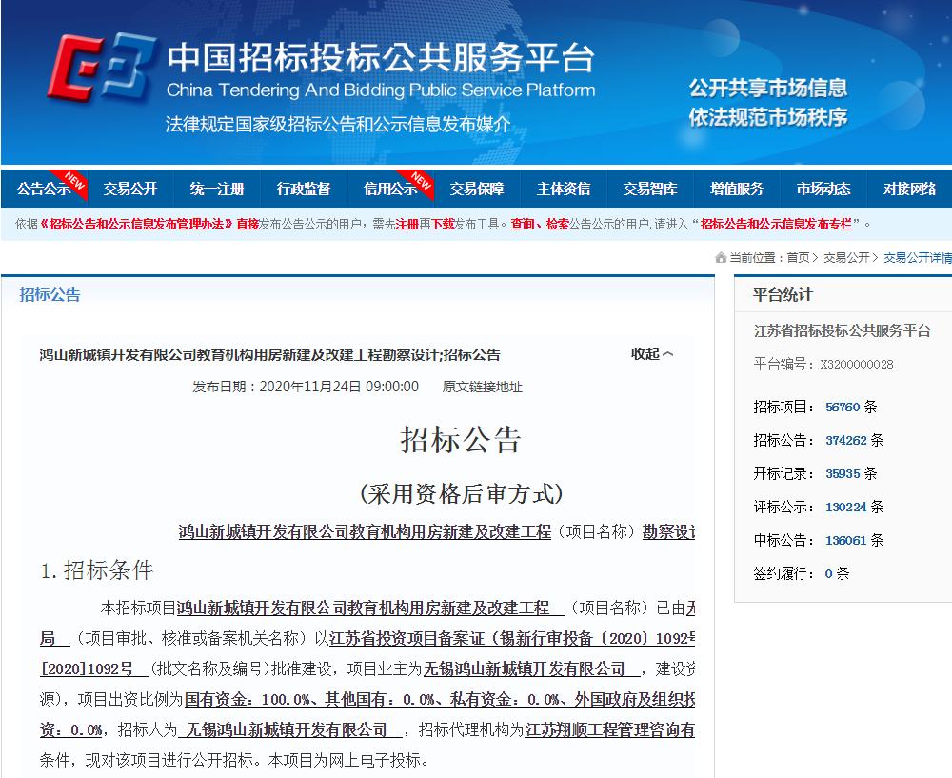Click the home icon beside 当前位置
952x778 pixels.
click(x=721, y=257)
